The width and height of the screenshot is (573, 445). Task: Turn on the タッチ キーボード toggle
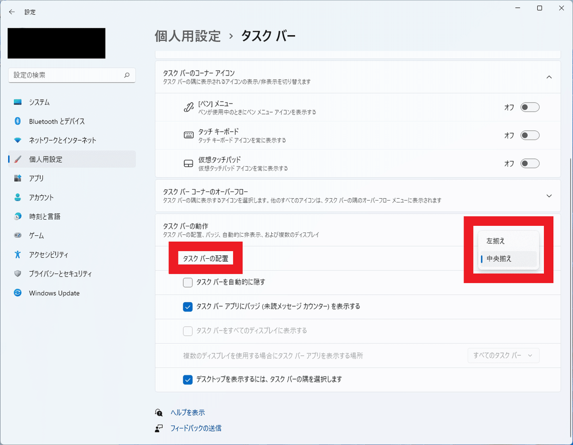coord(530,136)
